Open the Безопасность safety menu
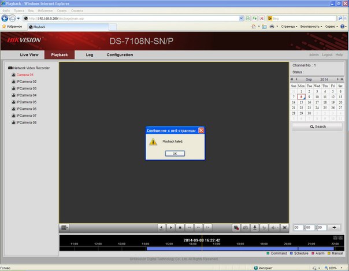 point(311,27)
